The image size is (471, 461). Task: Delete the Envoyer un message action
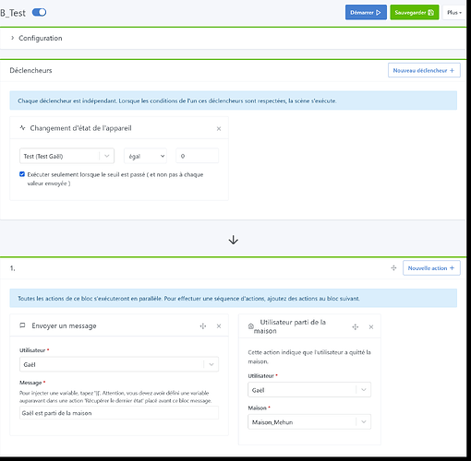[219, 326]
